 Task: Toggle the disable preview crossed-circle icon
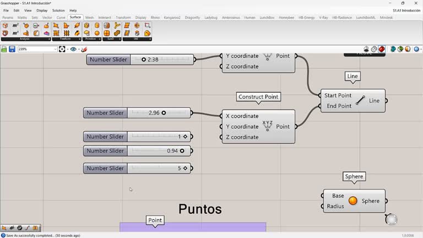(x=374, y=49)
